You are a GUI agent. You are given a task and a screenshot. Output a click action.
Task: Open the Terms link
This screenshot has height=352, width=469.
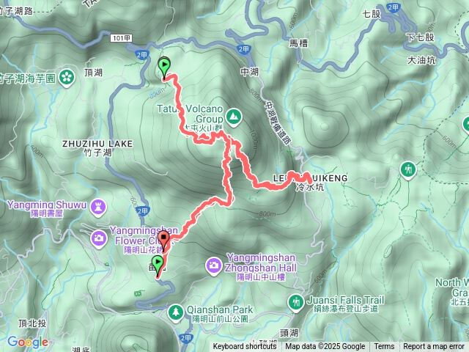pos(384,347)
